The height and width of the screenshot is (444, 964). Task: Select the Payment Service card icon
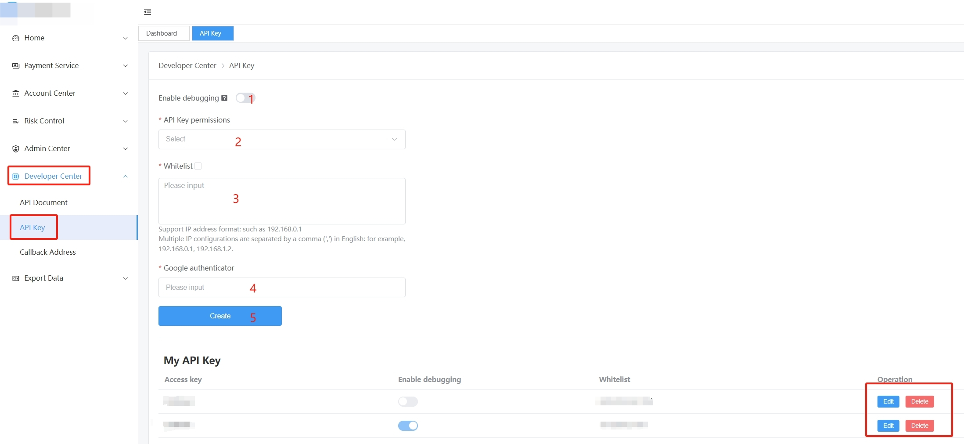[x=15, y=65]
